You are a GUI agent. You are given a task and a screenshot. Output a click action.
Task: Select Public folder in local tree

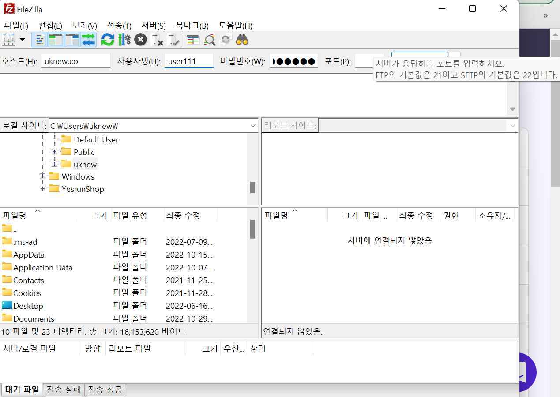pos(84,152)
